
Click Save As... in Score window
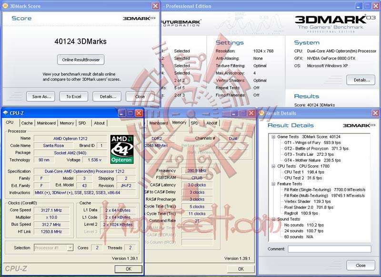click(x=41, y=96)
